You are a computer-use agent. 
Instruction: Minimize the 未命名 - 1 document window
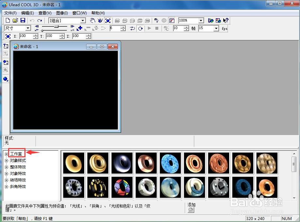pyautogui.click(x=91, y=46)
